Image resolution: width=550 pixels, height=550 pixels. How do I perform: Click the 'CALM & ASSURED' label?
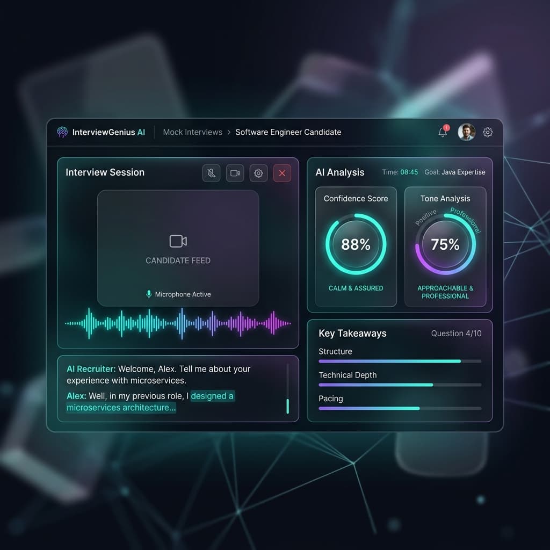pos(356,288)
